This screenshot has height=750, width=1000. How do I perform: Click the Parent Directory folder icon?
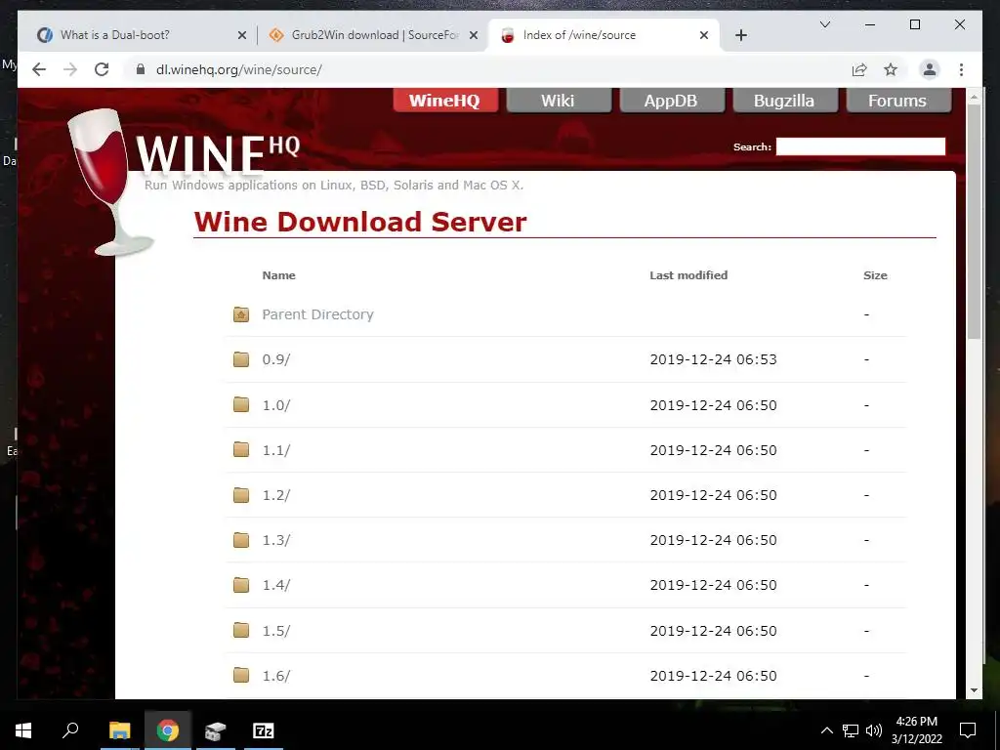241,314
